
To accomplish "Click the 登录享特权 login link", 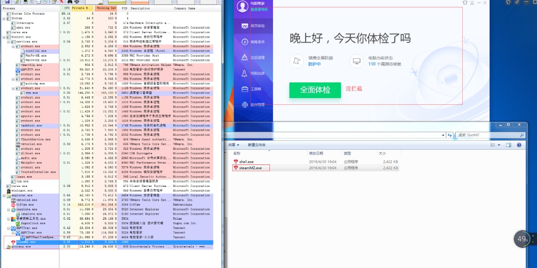I will pyautogui.click(x=260, y=9).
